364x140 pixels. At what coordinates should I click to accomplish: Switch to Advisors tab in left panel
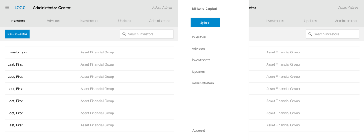tap(53, 21)
